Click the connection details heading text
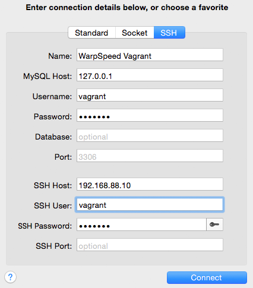253x288 pixels. (127, 8)
